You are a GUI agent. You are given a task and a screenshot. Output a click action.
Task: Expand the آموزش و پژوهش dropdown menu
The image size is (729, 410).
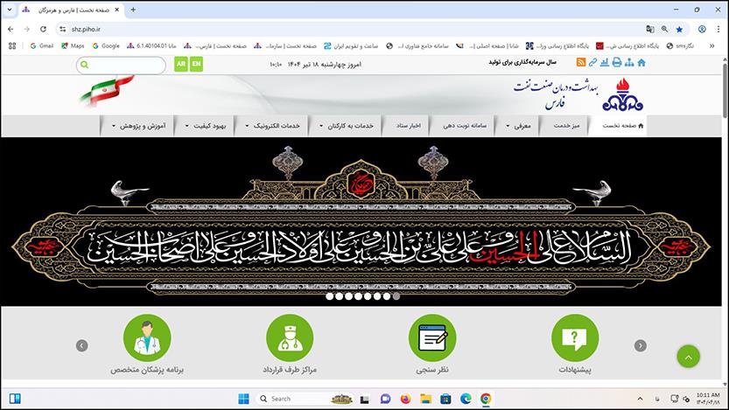138,126
